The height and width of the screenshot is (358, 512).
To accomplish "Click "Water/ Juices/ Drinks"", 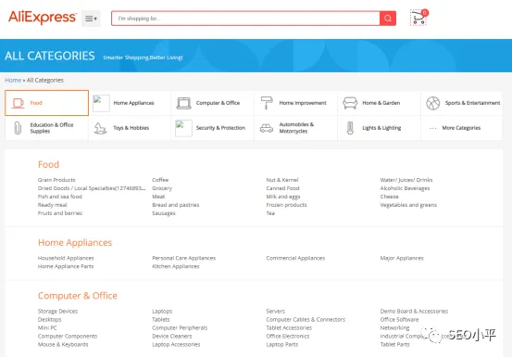I will [x=406, y=180].
